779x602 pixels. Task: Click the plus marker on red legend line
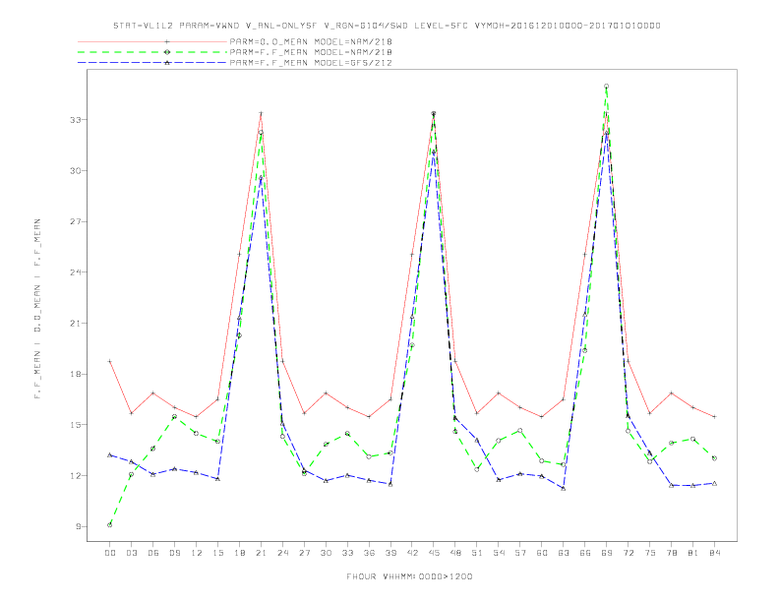coord(167,41)
